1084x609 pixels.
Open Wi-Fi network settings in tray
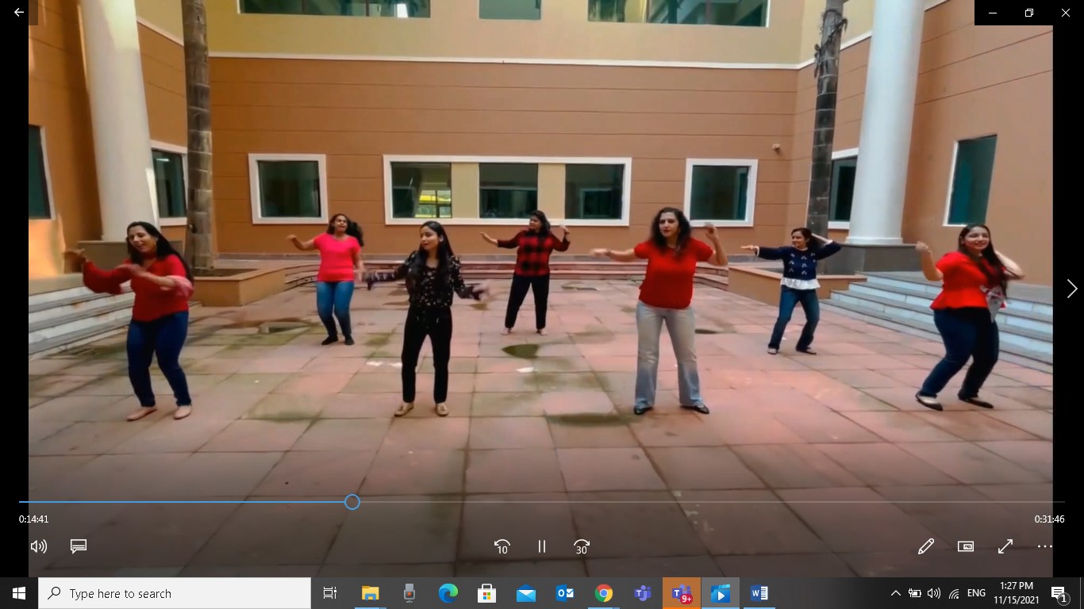pyautogui.click(x=954, y=593)
